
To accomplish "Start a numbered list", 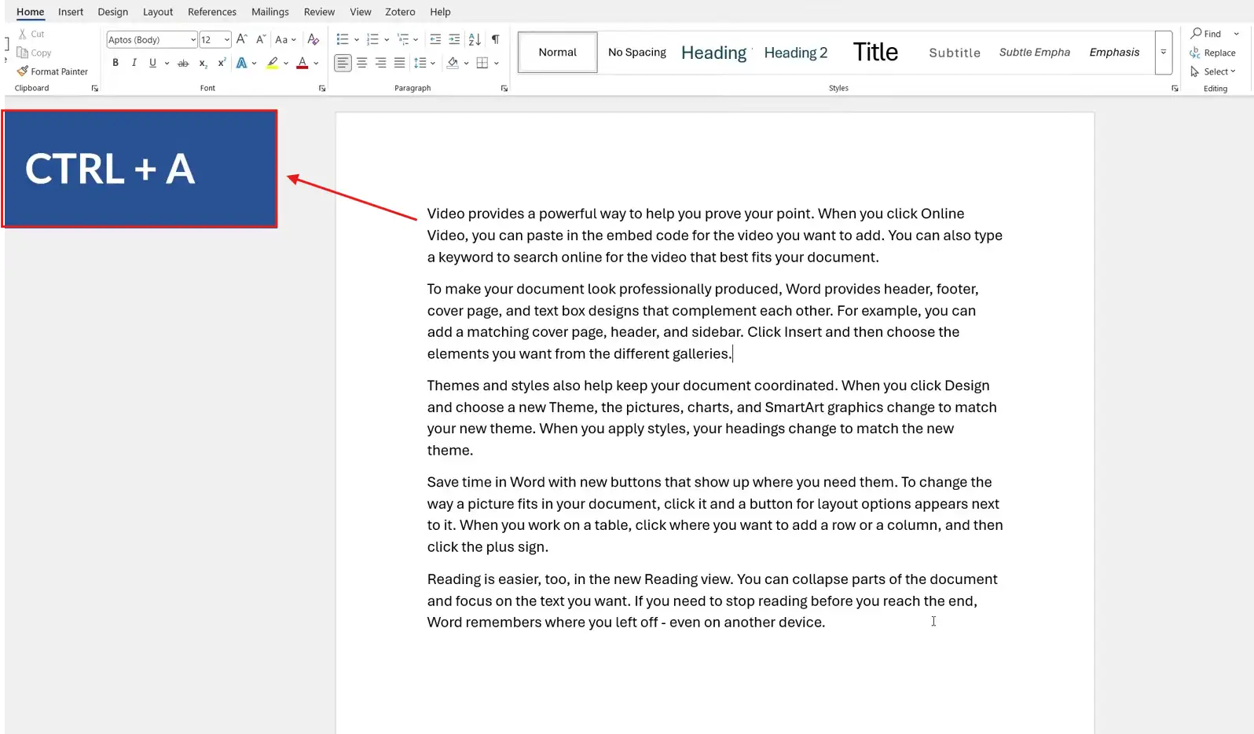I will pyautogui.click(x=372, y=39).
